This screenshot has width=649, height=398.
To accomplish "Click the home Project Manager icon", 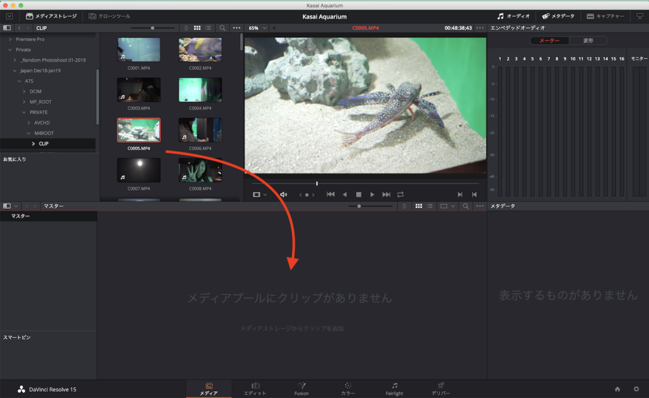I will [617, 389].
